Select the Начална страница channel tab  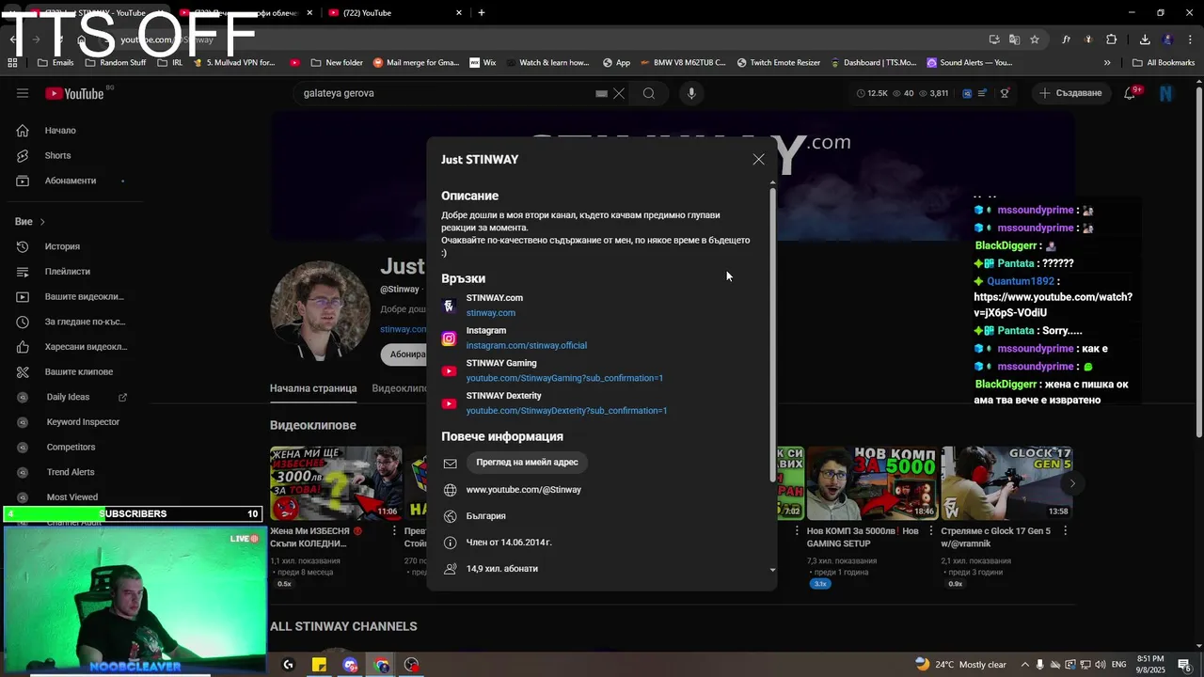313,388
